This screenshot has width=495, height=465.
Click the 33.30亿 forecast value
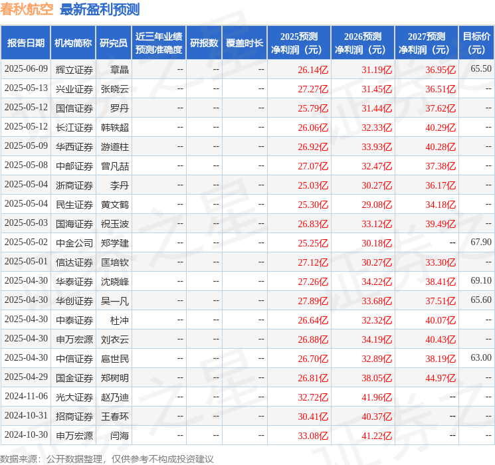(x=441, y=262)
